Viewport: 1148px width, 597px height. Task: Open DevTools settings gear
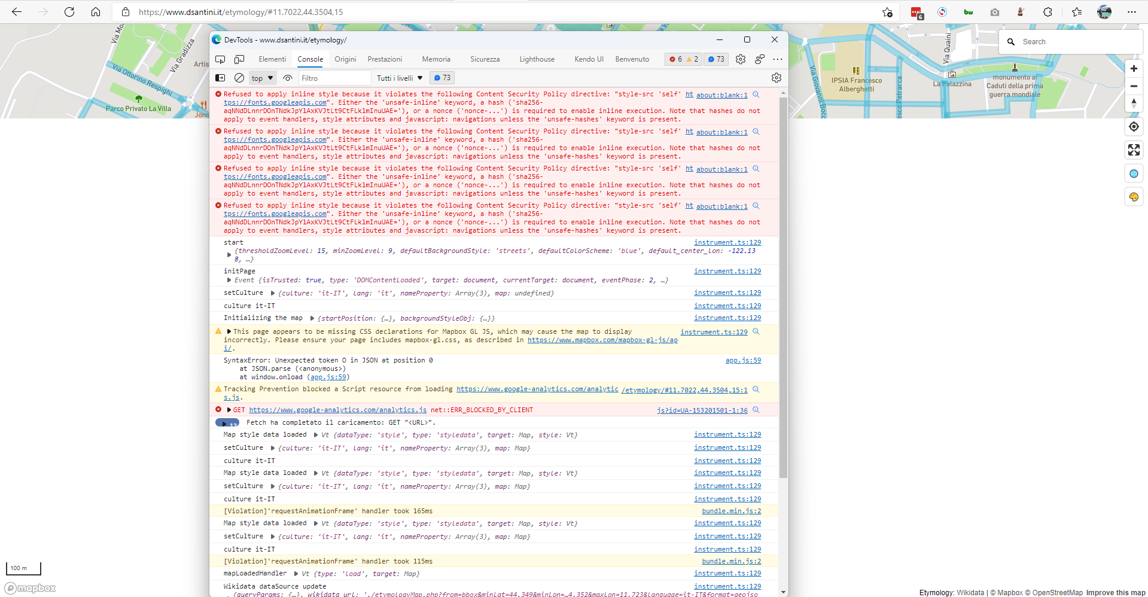pos(740,59)
